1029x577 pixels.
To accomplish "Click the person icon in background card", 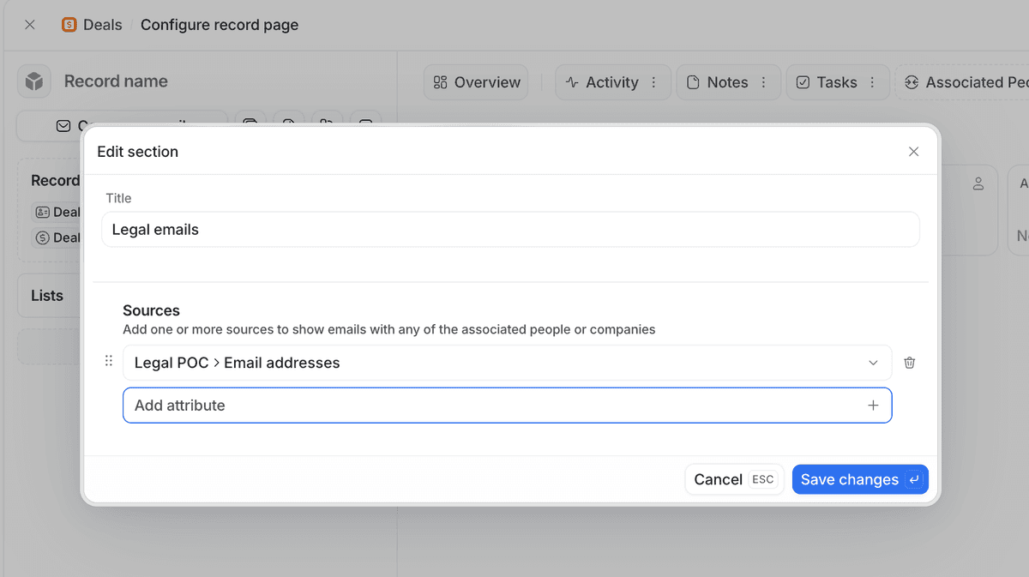I will (978, 183).
